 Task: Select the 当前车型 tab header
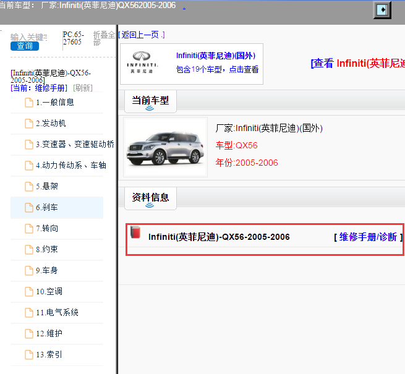pos(150,101)
